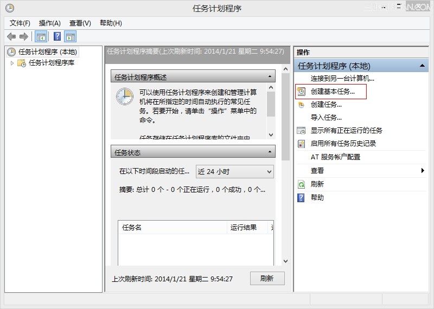
Task: Click the 刷新 action in the actions pane
Action: click(317, 184)
